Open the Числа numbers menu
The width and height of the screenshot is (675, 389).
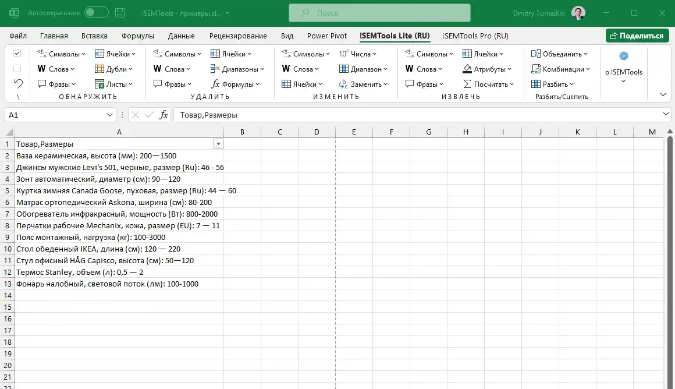point(358,54)
